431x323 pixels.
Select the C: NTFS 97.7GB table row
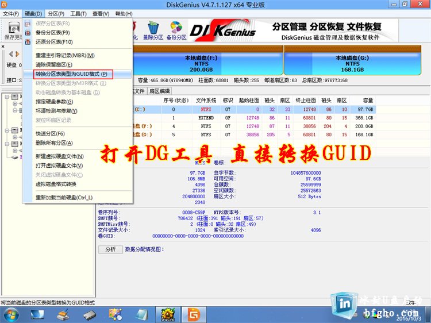254,109
